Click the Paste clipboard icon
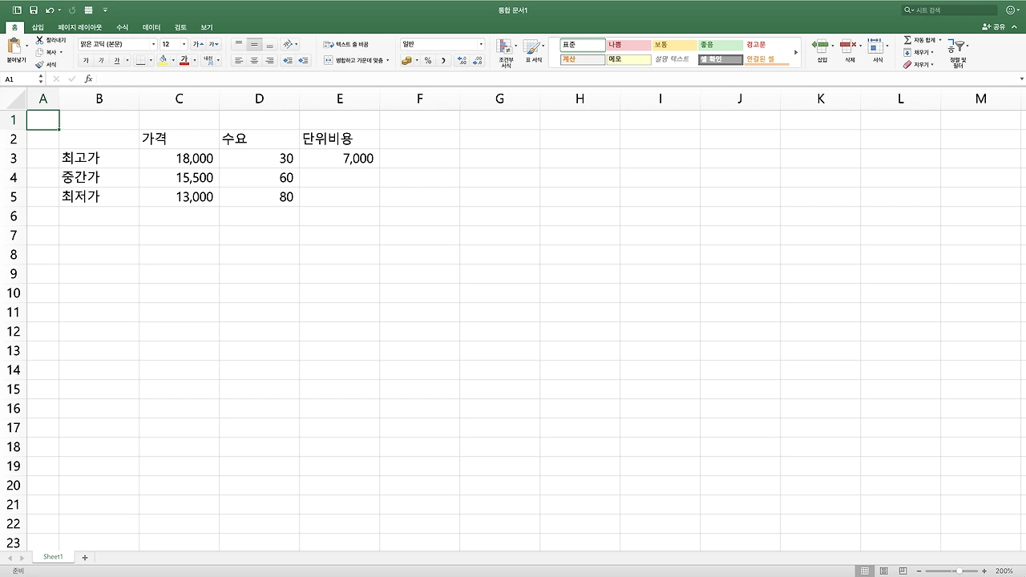Screen dimensions: 1026x577 click(15, 46)
